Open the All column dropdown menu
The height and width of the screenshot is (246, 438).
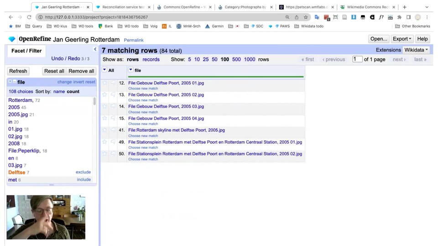point(104,70)
